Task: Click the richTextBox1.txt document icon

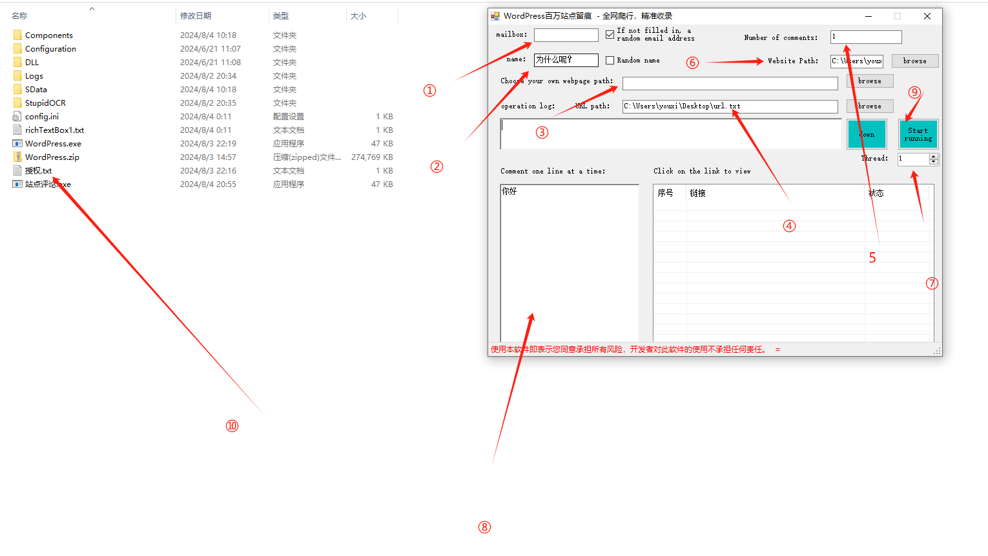Action: click(17, 130)
